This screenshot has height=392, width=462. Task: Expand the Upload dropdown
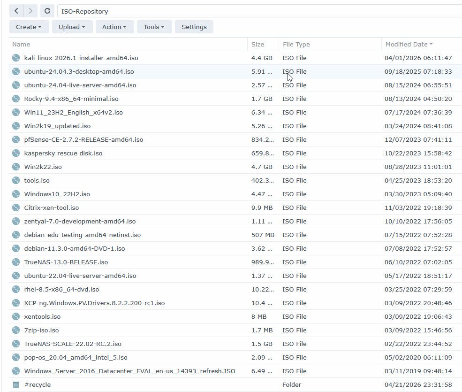72,27
